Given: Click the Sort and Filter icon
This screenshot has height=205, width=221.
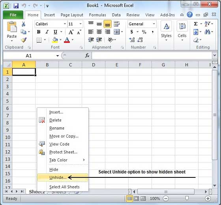Looking at the screenshot, I should (207, 24).
